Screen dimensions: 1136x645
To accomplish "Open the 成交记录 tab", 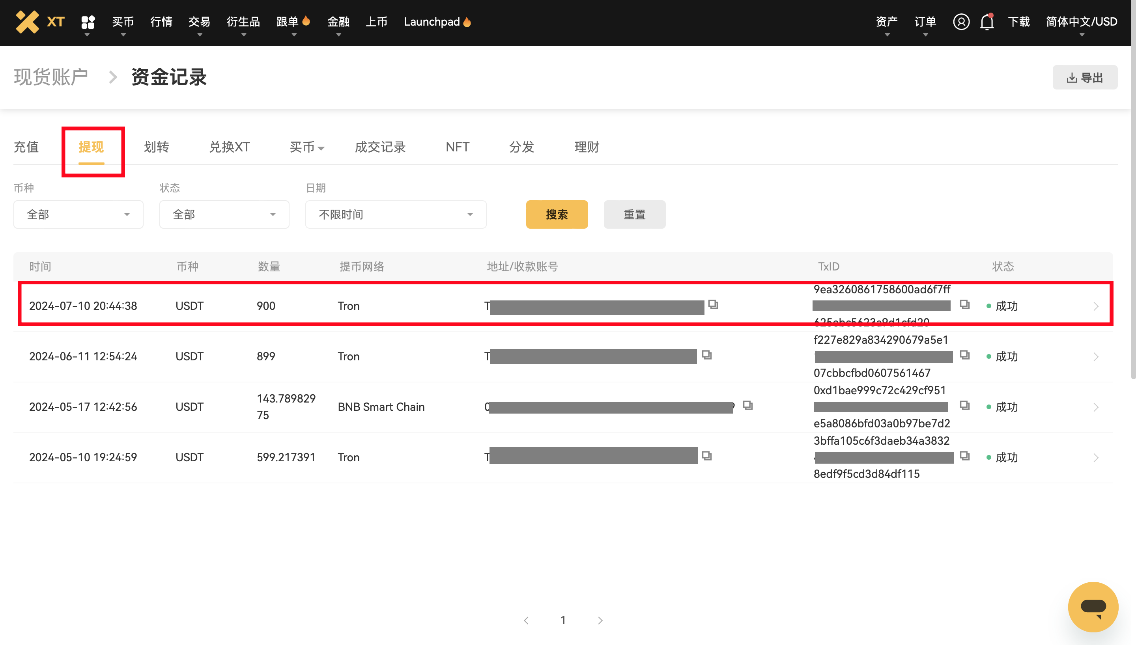I will 380,147.
